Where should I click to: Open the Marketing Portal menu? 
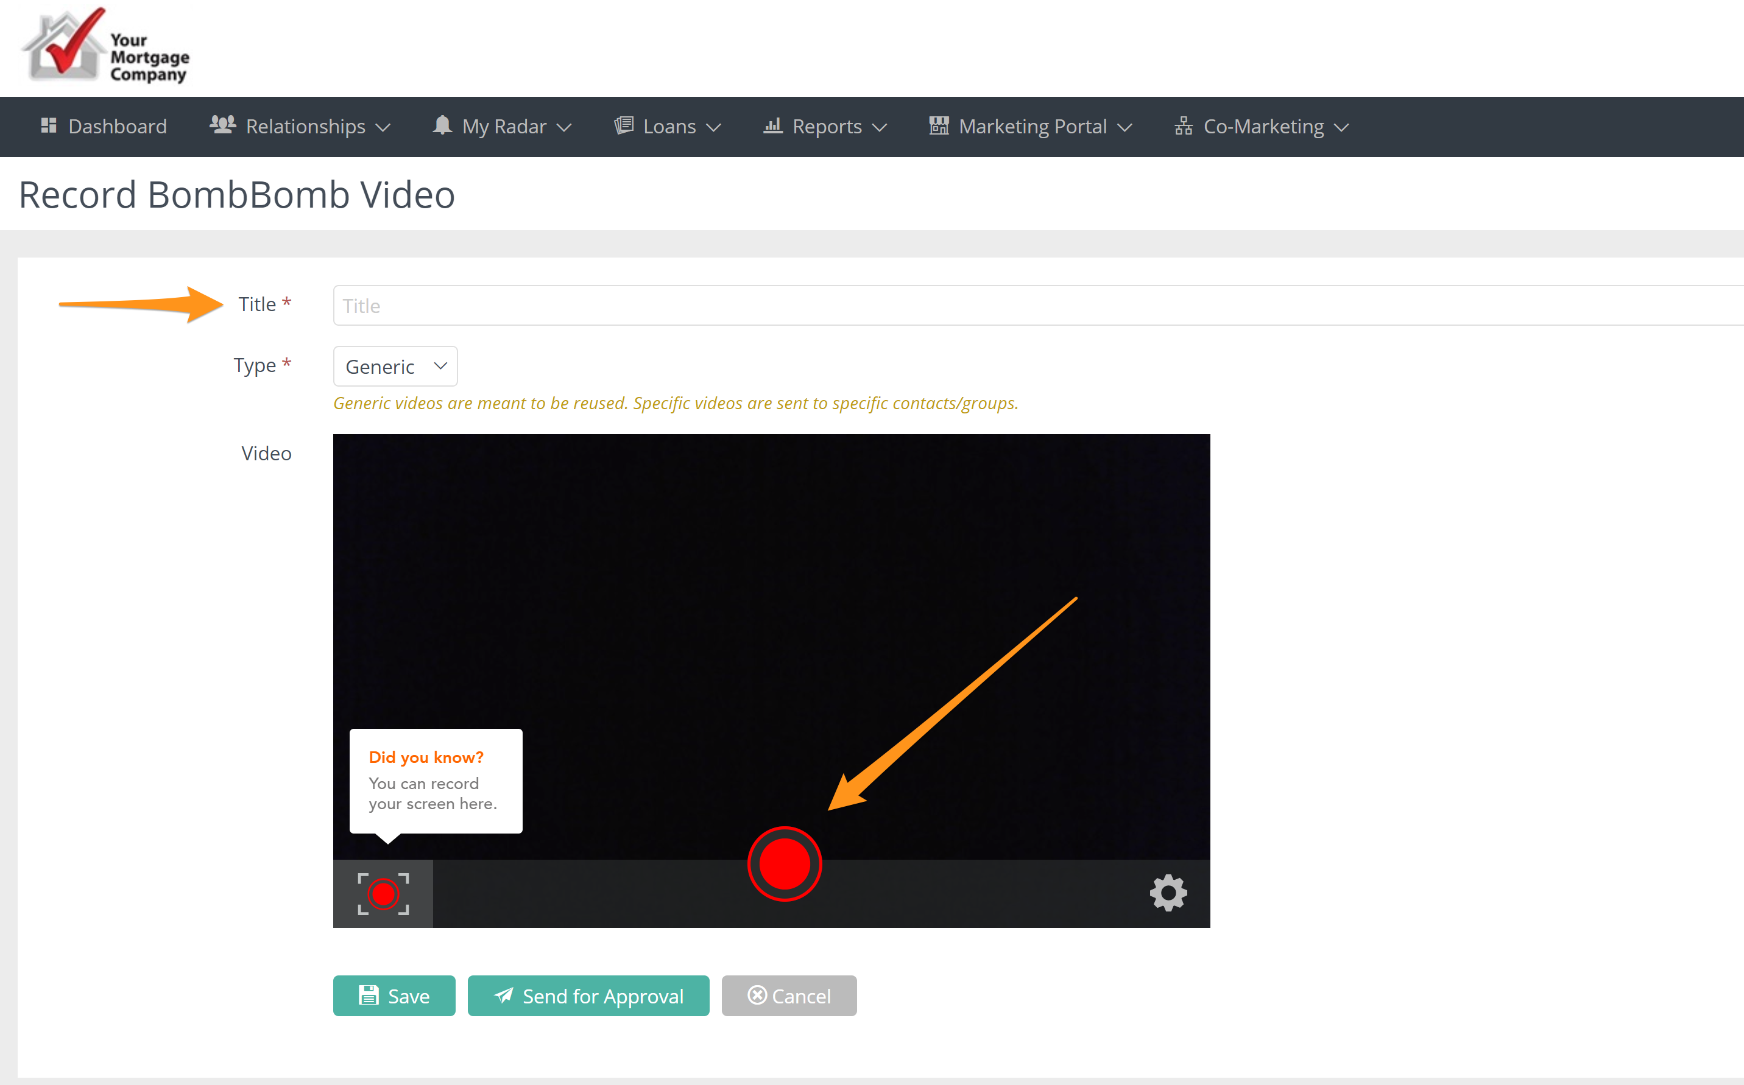(1031, 126)
